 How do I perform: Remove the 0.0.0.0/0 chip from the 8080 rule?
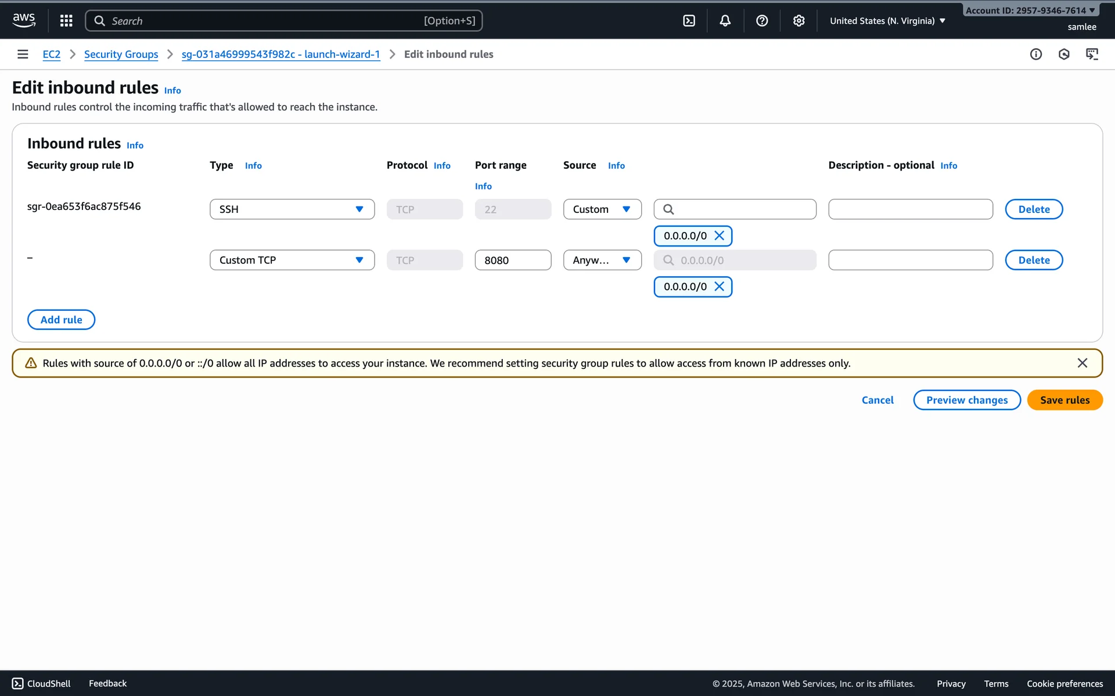point(719,287)
